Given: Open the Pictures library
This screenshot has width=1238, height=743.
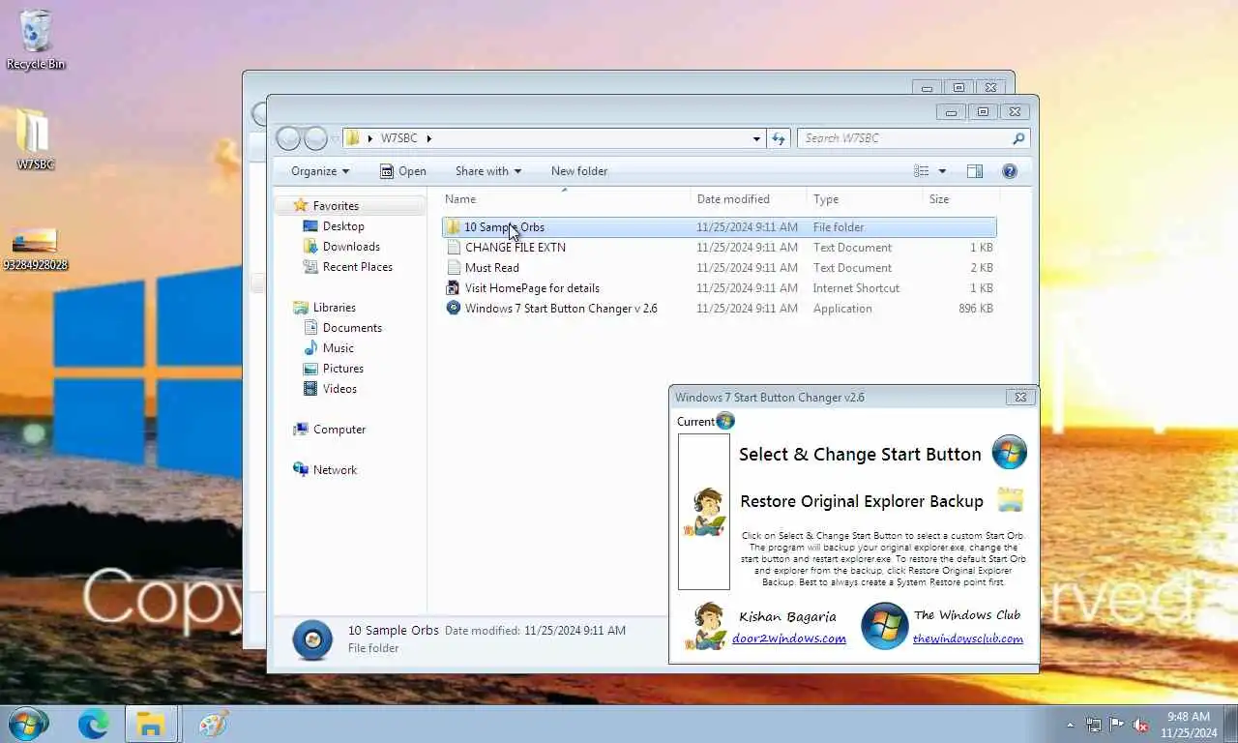Looking at the screenshot, I should point(343,369).
